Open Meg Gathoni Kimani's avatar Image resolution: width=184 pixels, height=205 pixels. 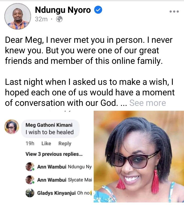click(12, 127)
